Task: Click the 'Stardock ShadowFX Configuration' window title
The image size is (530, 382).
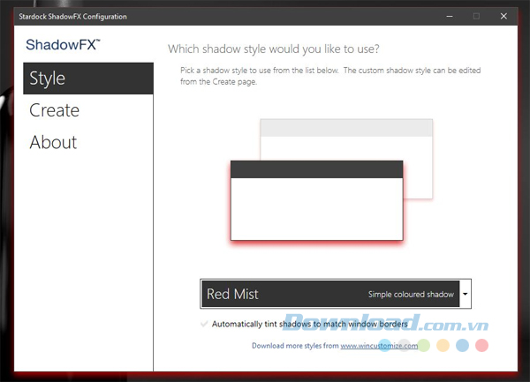Action: 72,17
